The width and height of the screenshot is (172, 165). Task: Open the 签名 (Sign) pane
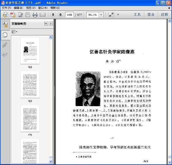pos(151,15)
